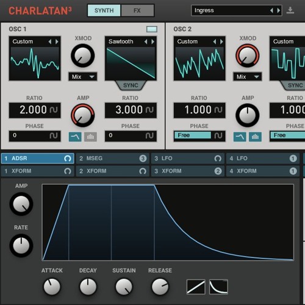This screenshot has height=305, width=305.
Task: Click the envelope RATE knob
Action: 21,245
